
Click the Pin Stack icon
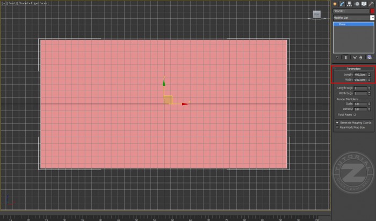pos(338,57)
